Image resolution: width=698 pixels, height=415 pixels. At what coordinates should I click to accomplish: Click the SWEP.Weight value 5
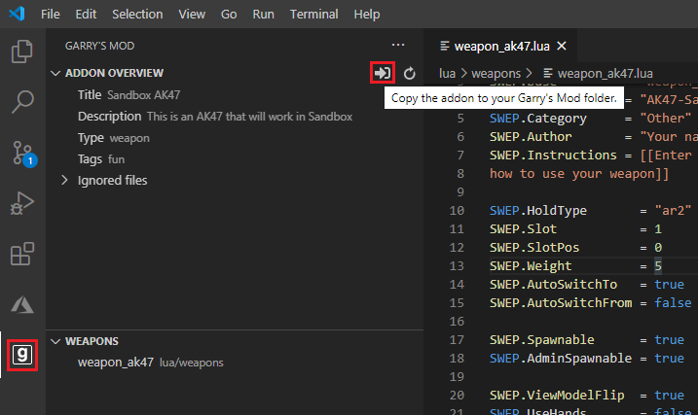pyautogui.click(x=658, y=265)
